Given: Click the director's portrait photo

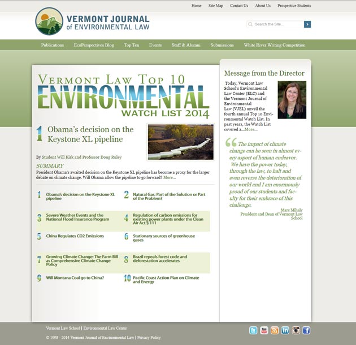Looking at the screenshot, I should click(292, 99).
